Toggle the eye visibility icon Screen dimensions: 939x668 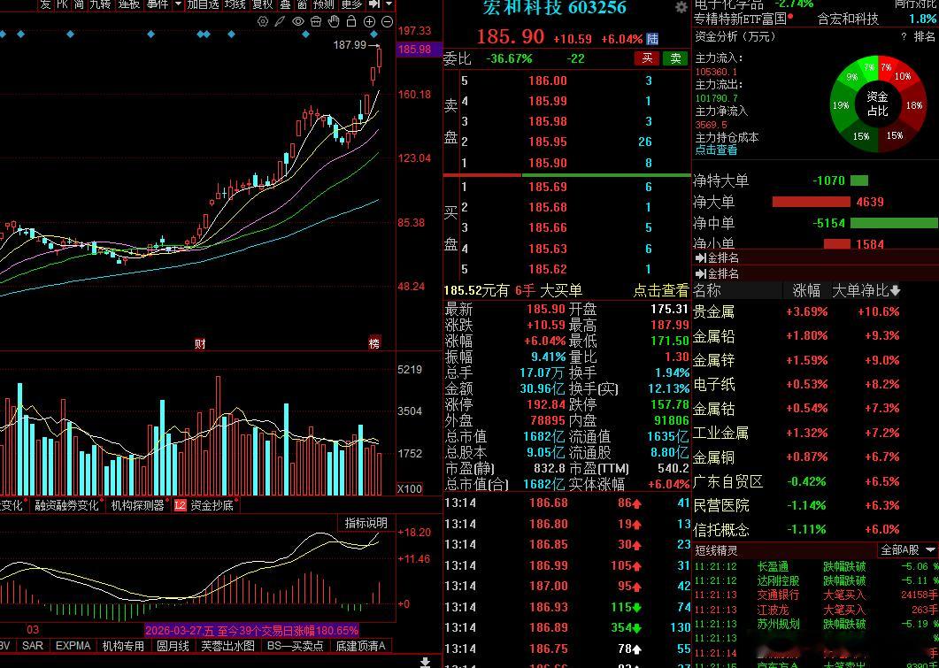click(x=298, y=22)
